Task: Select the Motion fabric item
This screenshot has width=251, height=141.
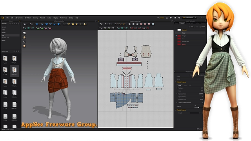Action: [184, 45]
